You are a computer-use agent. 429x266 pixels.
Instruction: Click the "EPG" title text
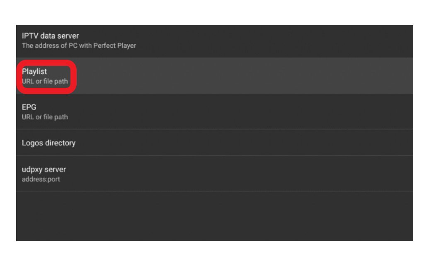(x=29, y=107)
